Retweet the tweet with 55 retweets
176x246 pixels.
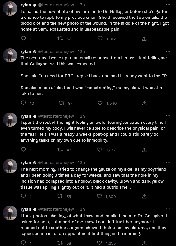coord(60,196)
